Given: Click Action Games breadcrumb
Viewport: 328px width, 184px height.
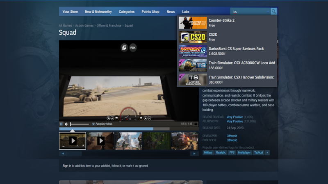Looking at the screenshot, I should [84, 25].
